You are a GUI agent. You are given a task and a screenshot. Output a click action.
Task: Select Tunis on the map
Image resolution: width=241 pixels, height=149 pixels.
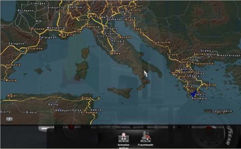click(86, 97)
